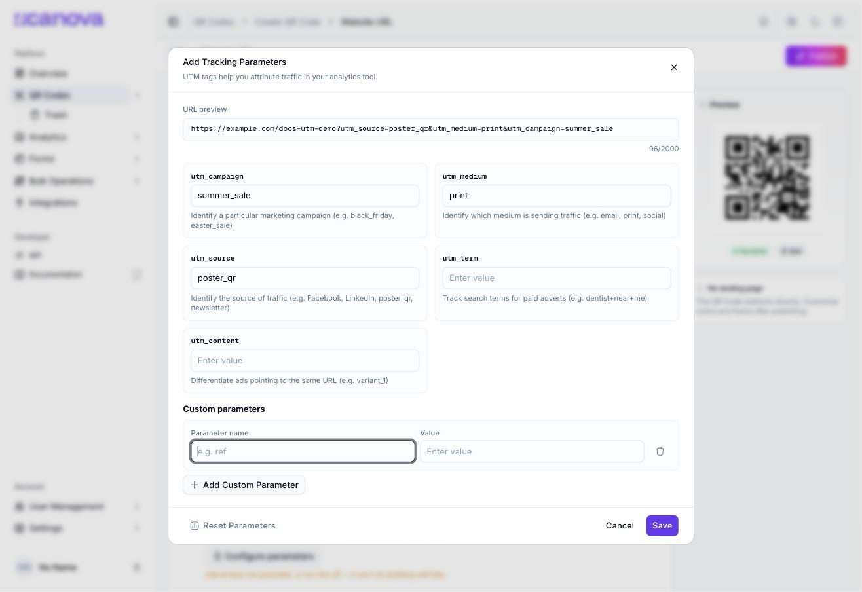This screenshot has width=862, height=592.
Task: Open Analytics in the blurred sidebar
Action: (x=48, y=137)
